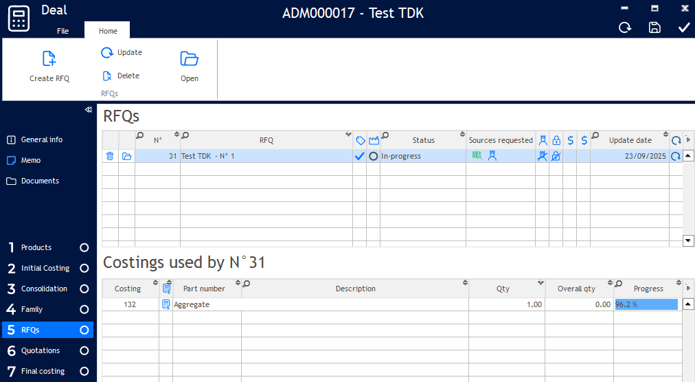Click the refresh icon column header
Viewport: 695px width, 382px height.
(676, 141)
